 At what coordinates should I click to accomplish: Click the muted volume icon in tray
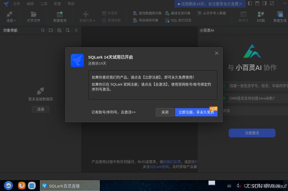pos(239,186)
